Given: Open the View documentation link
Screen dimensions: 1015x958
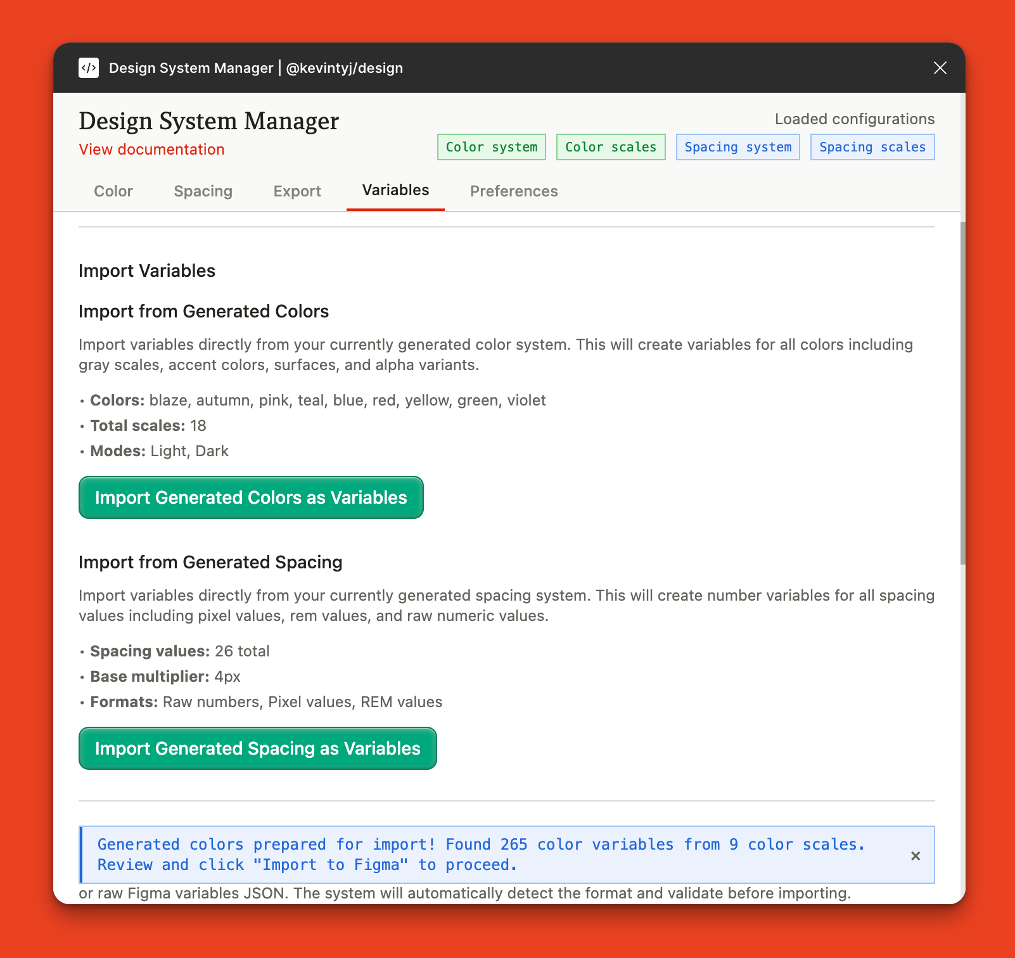Looking at the screenshot, I should 151,149.
